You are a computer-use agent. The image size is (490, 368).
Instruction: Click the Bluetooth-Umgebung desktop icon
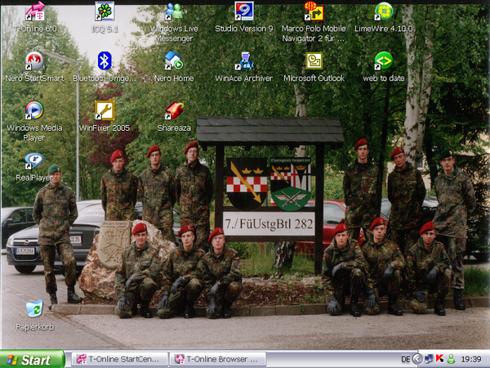point(105,61)
